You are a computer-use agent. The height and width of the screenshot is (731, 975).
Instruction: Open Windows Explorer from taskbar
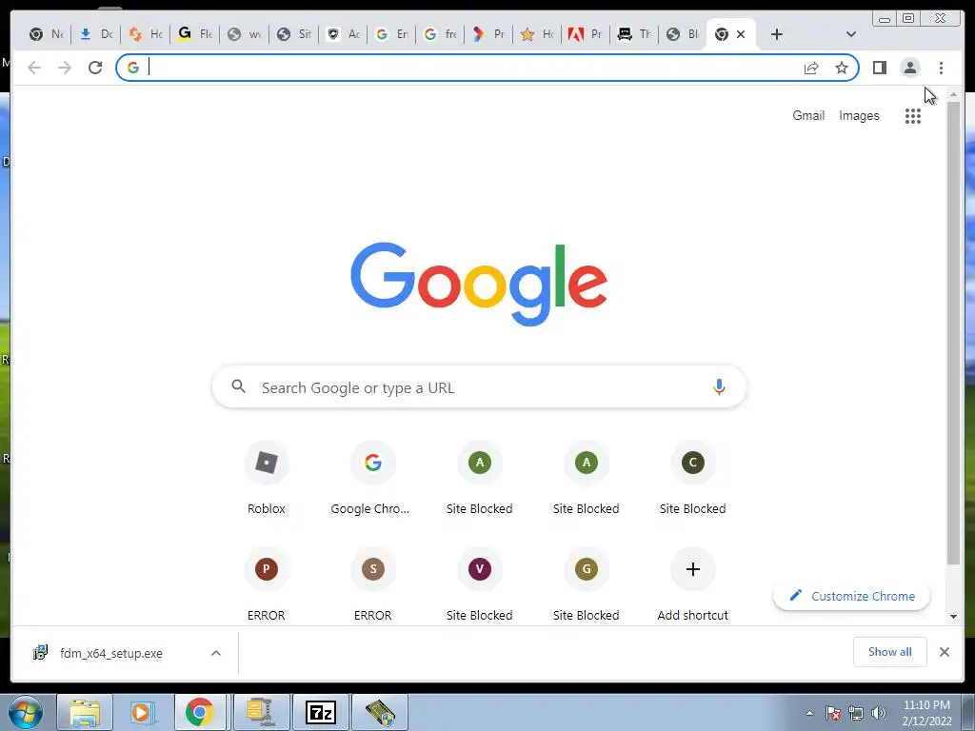(85, 712)
